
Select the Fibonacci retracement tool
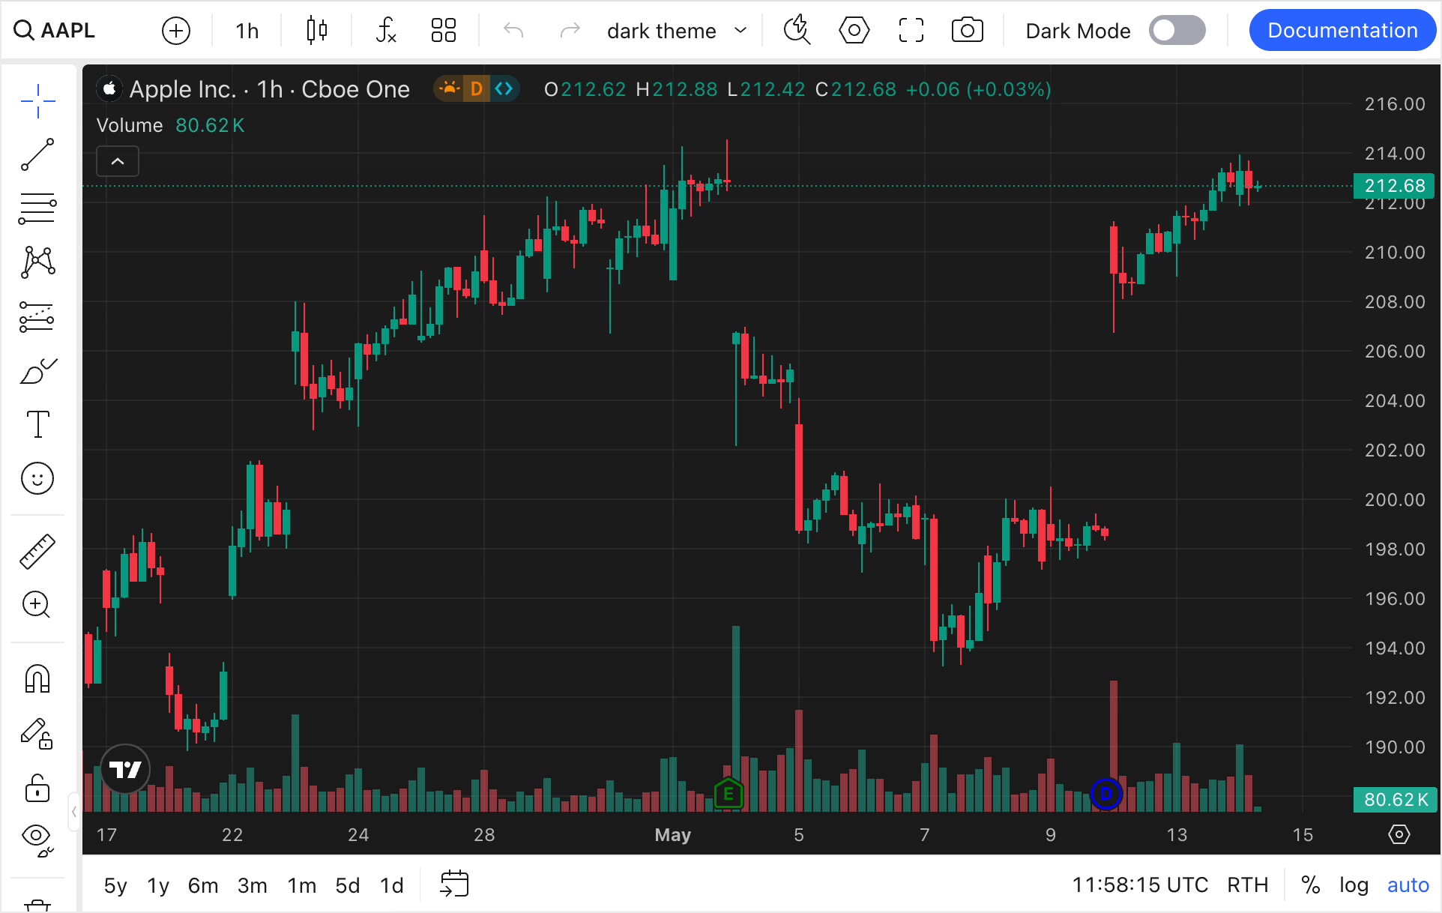tap(37, 208)
